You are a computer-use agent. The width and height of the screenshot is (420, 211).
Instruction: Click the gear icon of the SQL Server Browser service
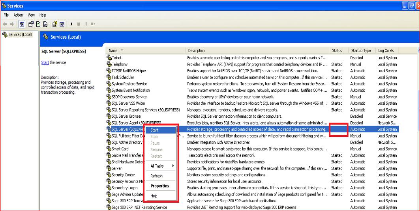(x=109, y=116)
